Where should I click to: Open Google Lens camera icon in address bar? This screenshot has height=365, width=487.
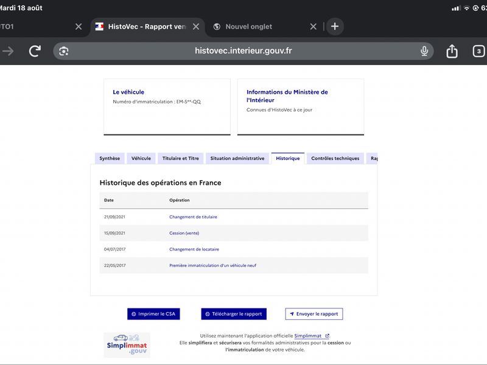[x=64, y=51]
